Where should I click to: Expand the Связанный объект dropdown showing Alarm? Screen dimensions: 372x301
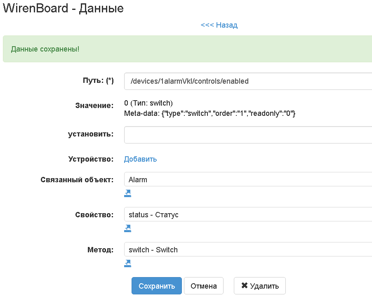(x=247, y=179)
